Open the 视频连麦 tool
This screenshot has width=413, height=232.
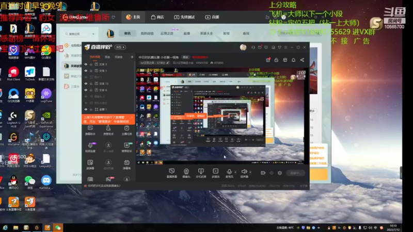pyautogui.click(x=90, y=147)
